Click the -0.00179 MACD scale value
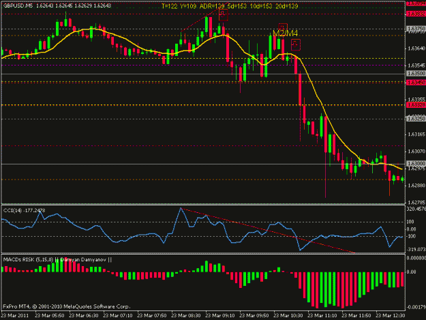This screenshot has width=426, height=320. coord(416,307)
